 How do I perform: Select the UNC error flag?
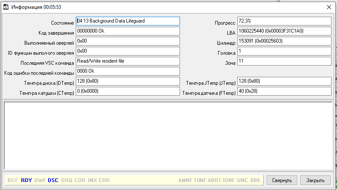coord(243,180)
